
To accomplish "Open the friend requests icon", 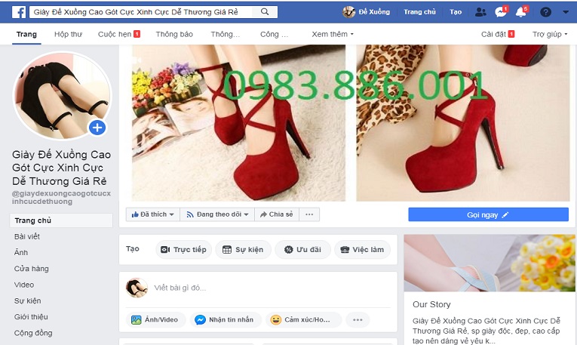I will (480, 12).
